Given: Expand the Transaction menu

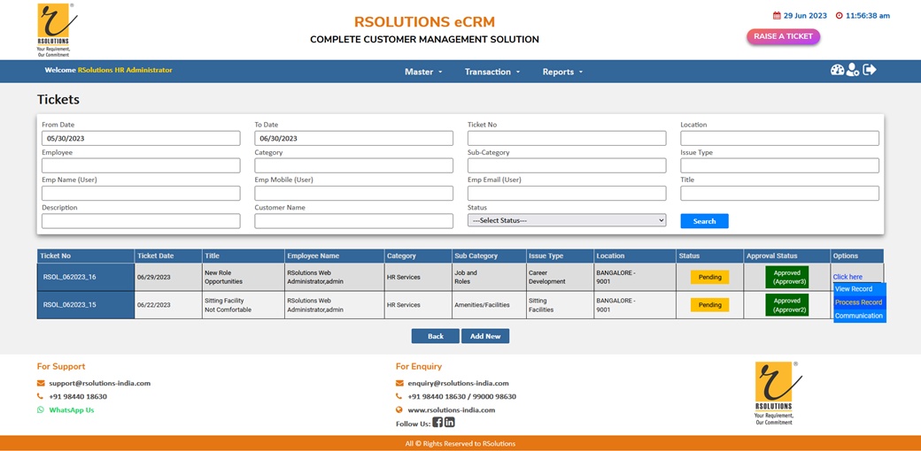Looking at the screenshot, I should click(x=492, y=72).
